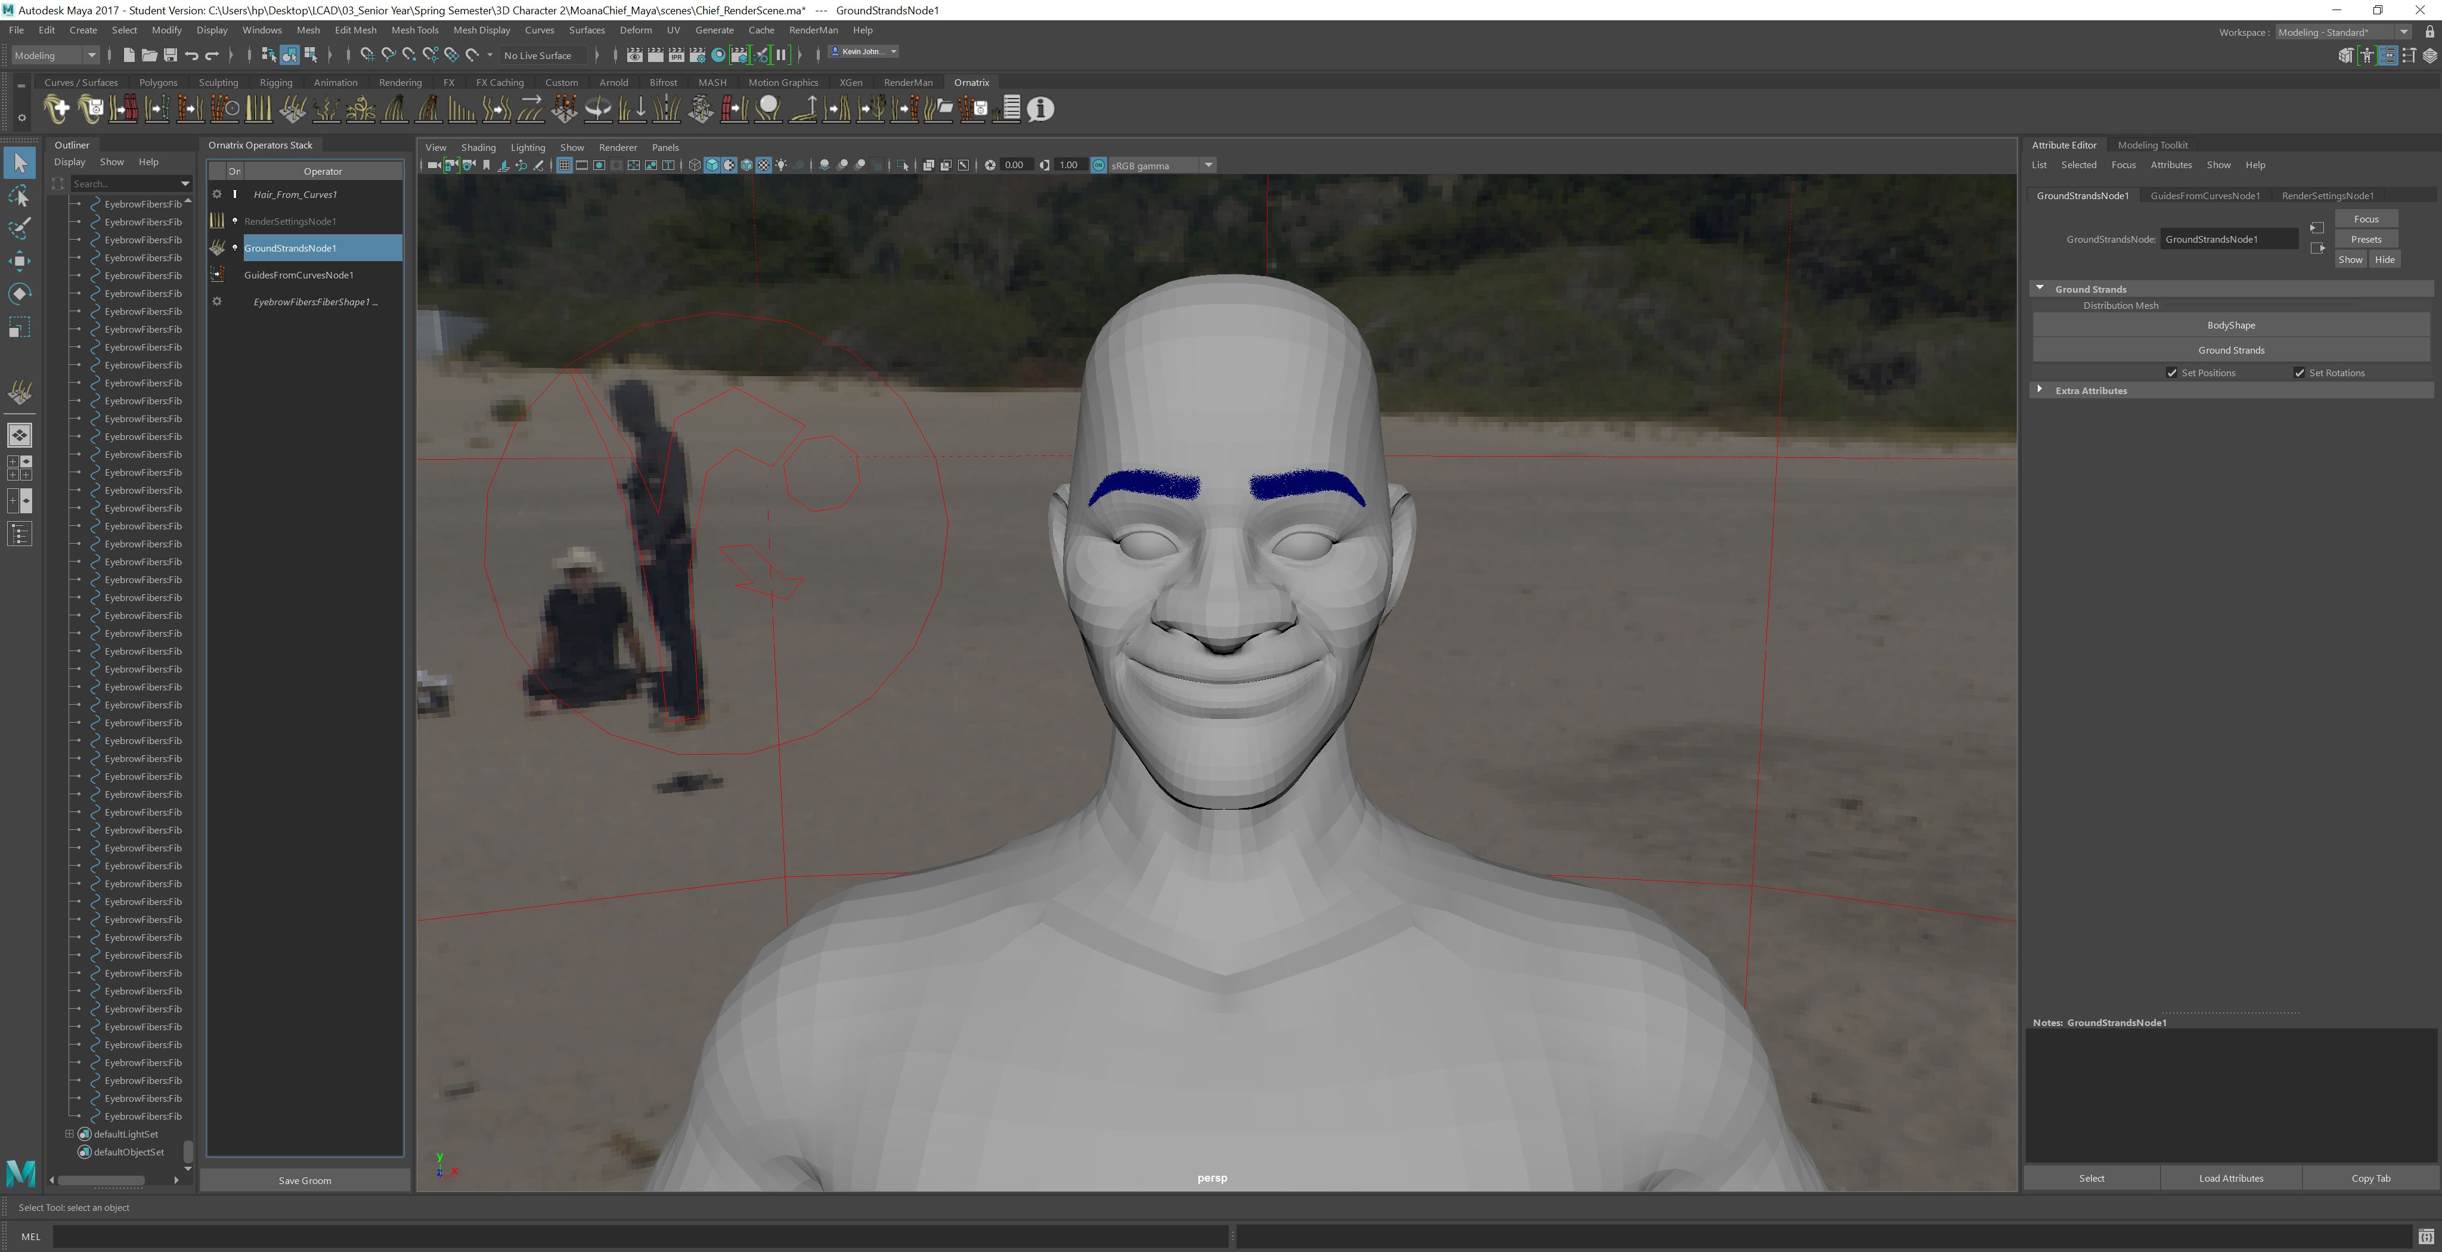Expand the Extra Attributes section
Screen dimensions: 2442x1252
coord(2039,389)
